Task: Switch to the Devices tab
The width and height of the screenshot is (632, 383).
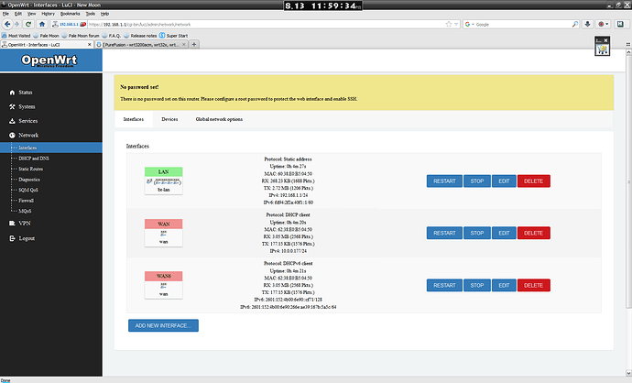Action: [169, 119]
